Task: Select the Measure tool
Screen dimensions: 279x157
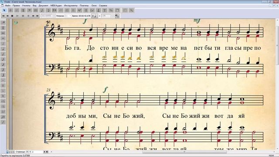Action: [36, 10]
